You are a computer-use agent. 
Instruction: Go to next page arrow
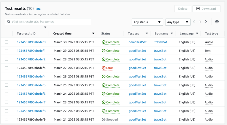tap(206, 22)
